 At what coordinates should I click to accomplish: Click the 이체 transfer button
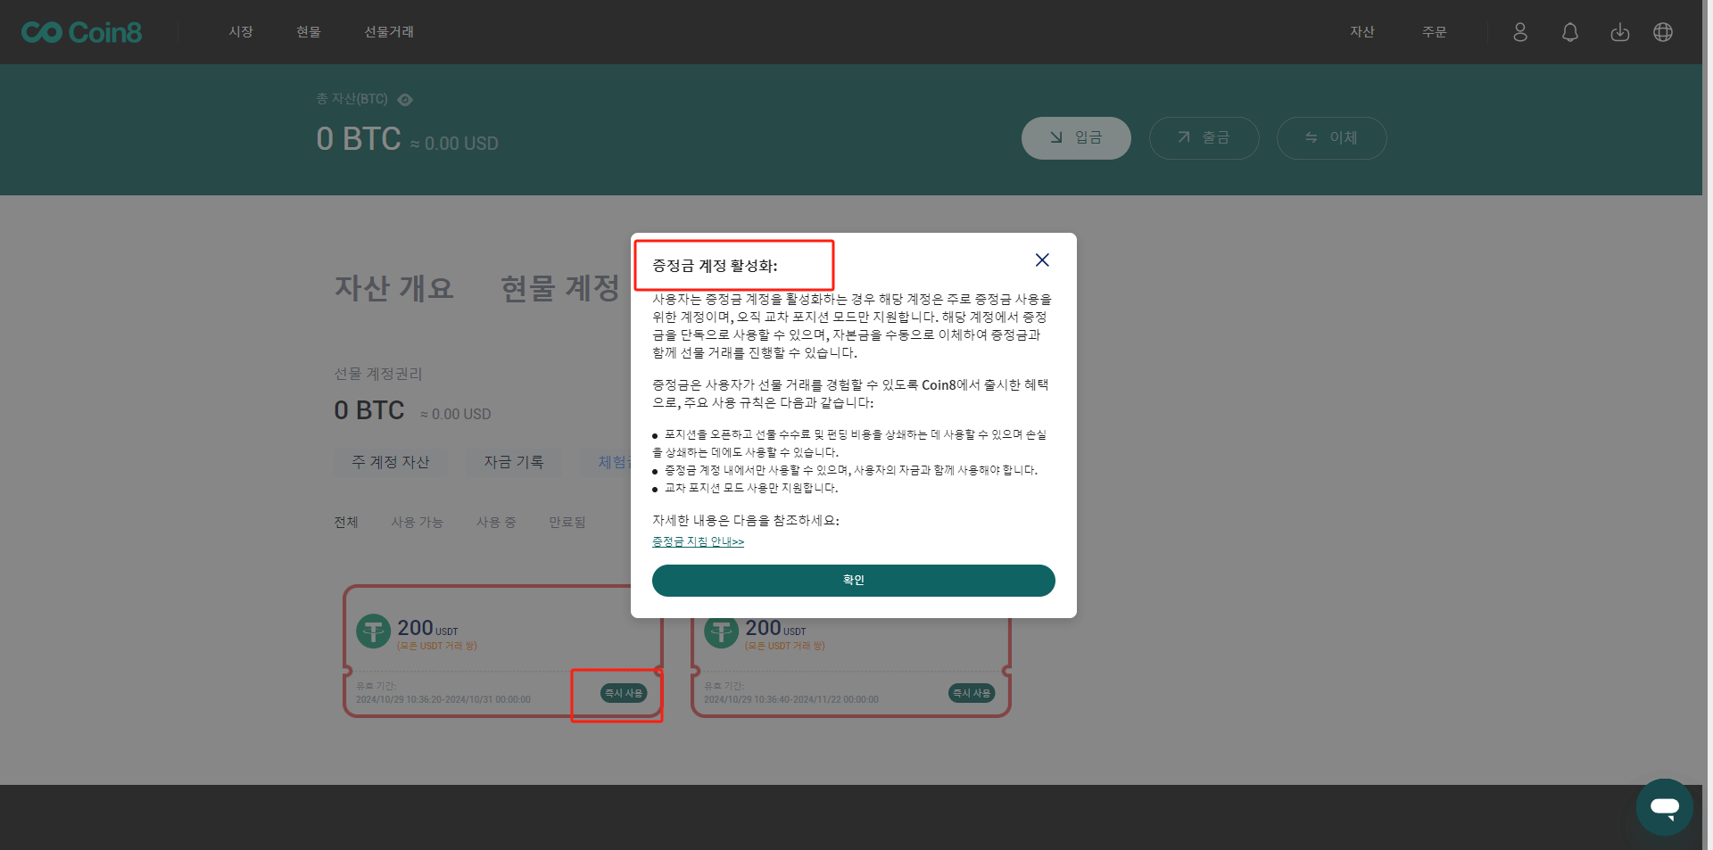pyautogui.click(x=1331, y=137)
